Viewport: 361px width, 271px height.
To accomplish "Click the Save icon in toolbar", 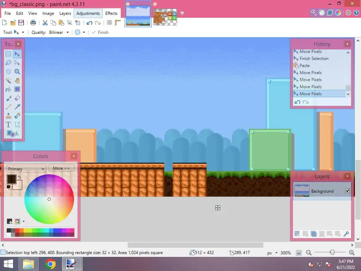I will pyautogui.click(x=21, y=23).
